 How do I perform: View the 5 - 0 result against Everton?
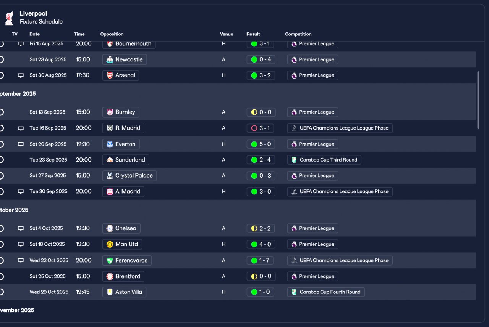(261, 144)
